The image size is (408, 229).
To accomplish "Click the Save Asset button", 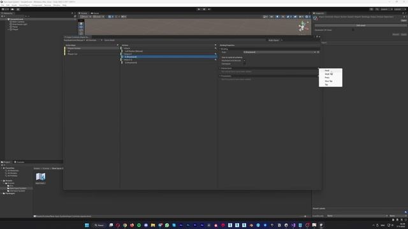I will pyautogui.click(x=109, y=40).
